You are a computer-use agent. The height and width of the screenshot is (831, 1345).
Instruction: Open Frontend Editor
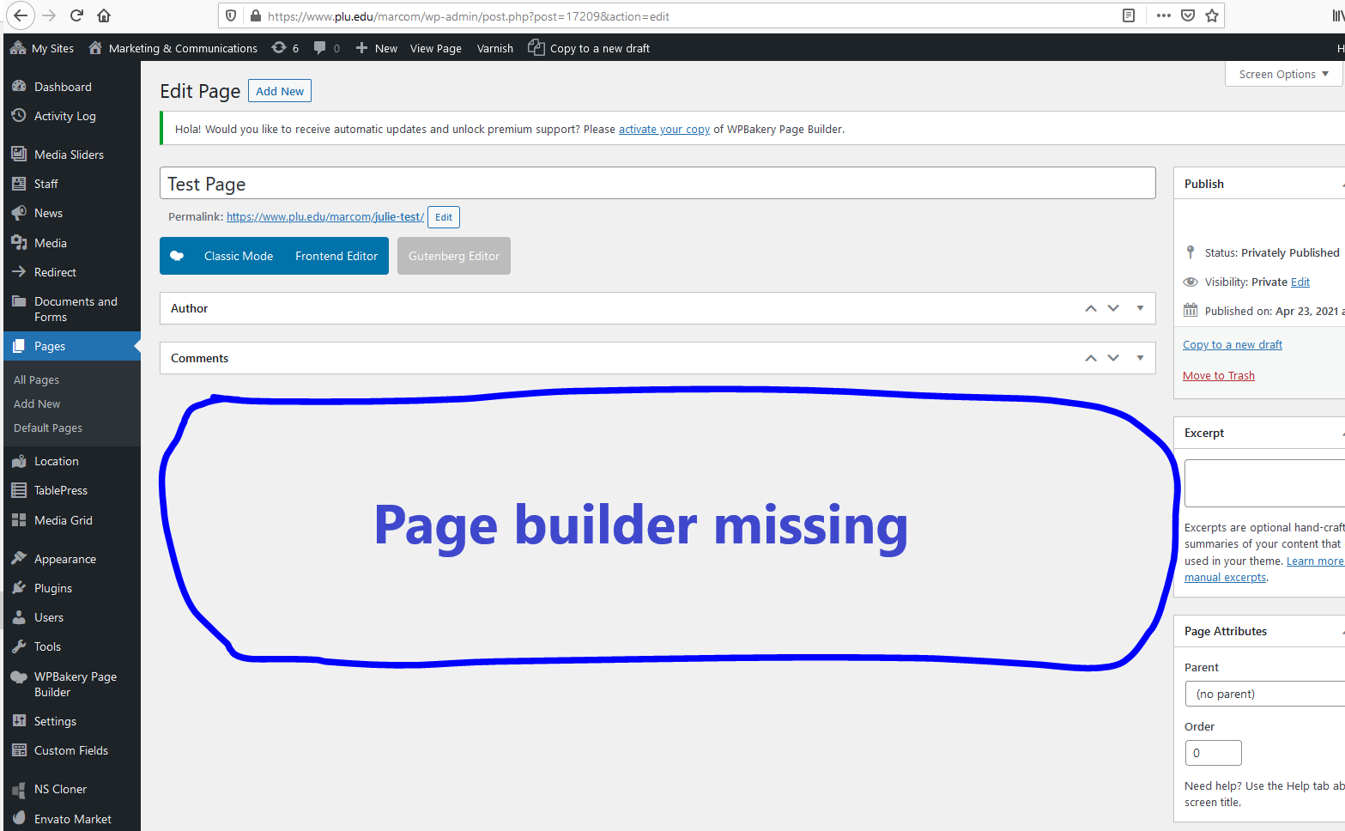click(336, 256)
